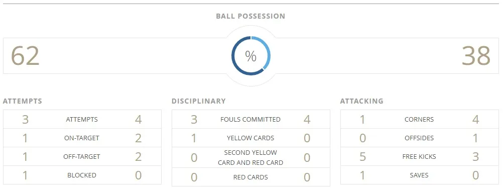Click SECOND YELLOW CARD AND RED CARD label

(x=250, y=157)
